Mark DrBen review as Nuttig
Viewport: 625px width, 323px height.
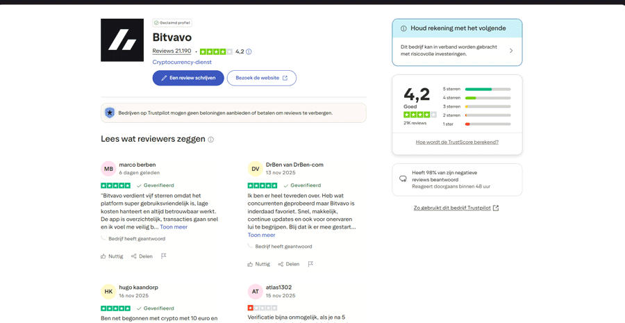(x=259, y=264)
